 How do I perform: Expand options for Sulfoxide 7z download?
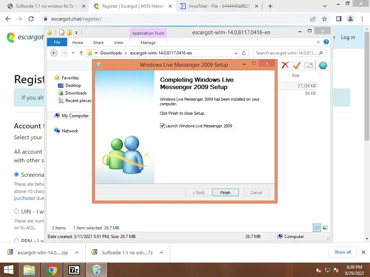point(162,252)
